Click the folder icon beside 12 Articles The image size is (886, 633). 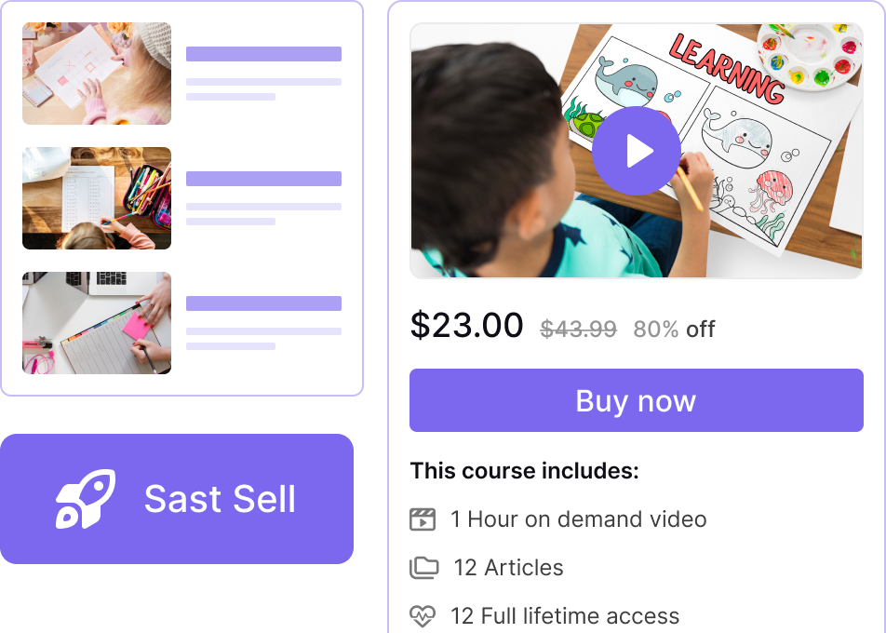pyautogui.click(x=423, y=568)
